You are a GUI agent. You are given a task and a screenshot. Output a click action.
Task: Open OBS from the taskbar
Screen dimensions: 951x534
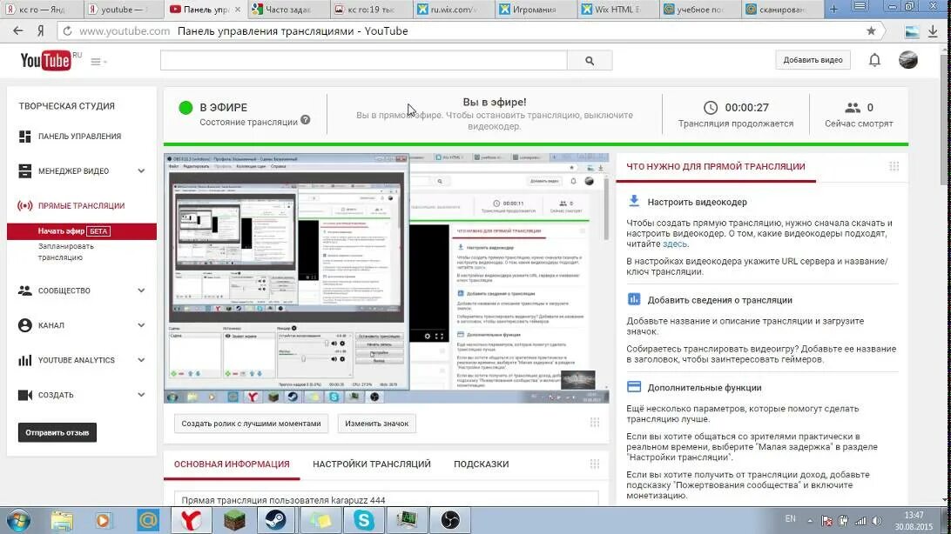coord(450,520)
